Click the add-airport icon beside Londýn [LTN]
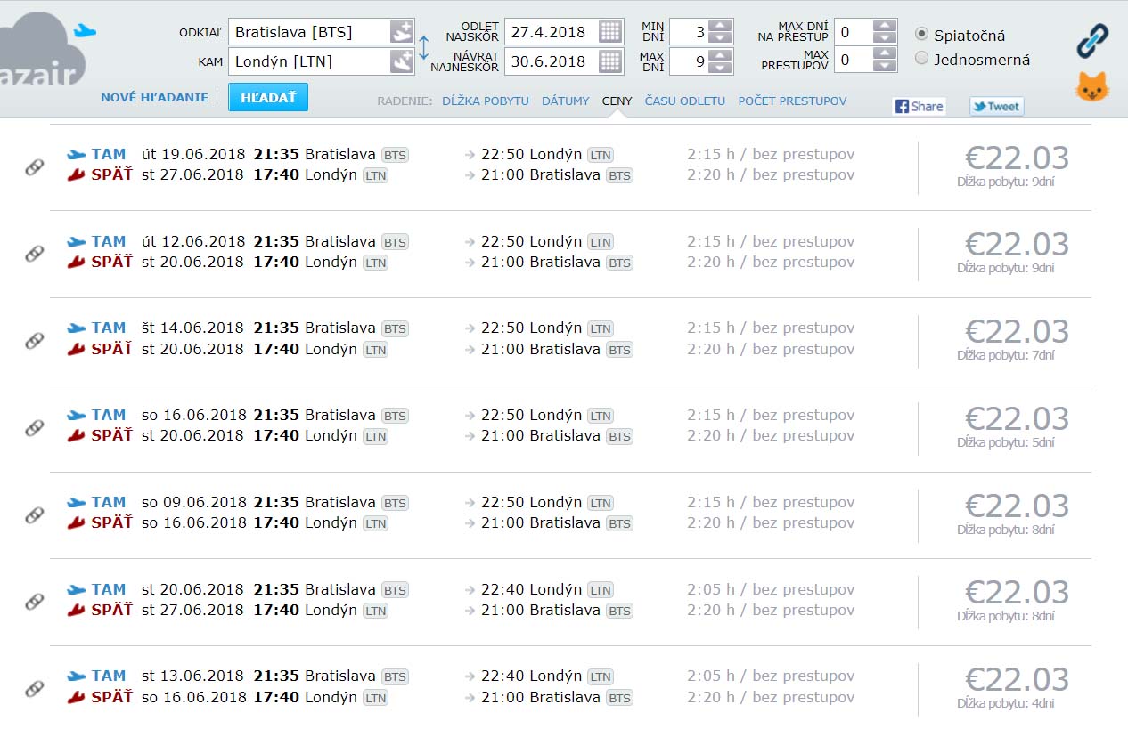 (x=402, y=61)
